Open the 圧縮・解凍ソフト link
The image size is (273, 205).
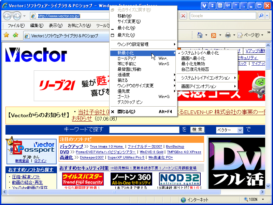pos(26,177)
